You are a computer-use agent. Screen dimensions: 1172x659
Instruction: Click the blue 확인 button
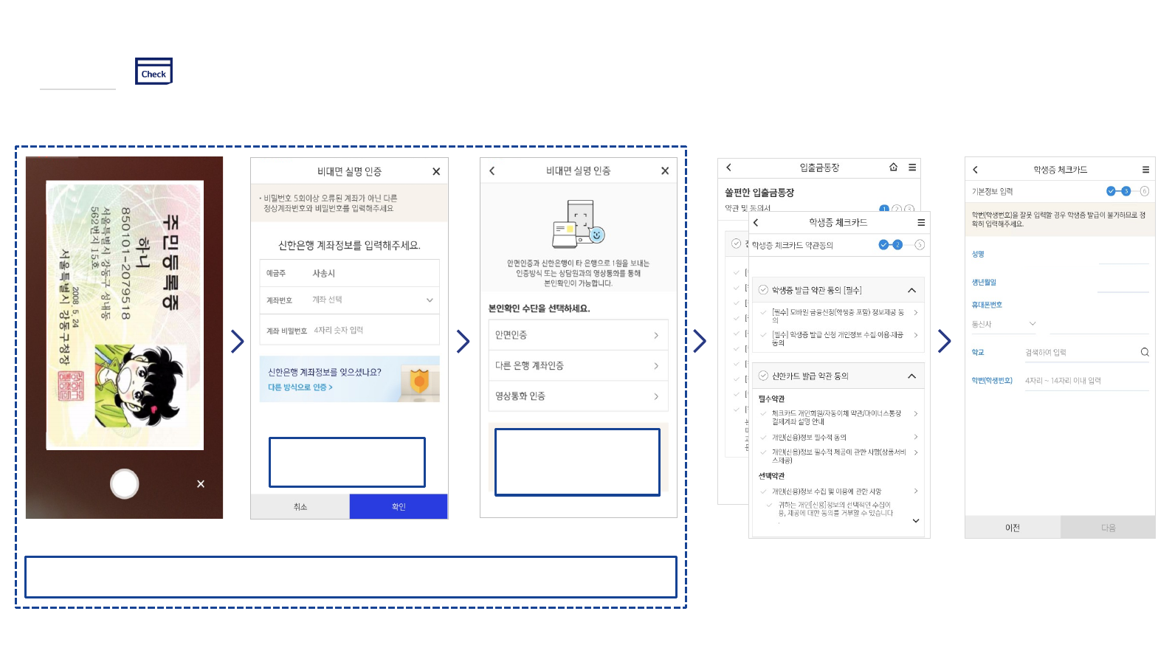[x=399, y=507]
